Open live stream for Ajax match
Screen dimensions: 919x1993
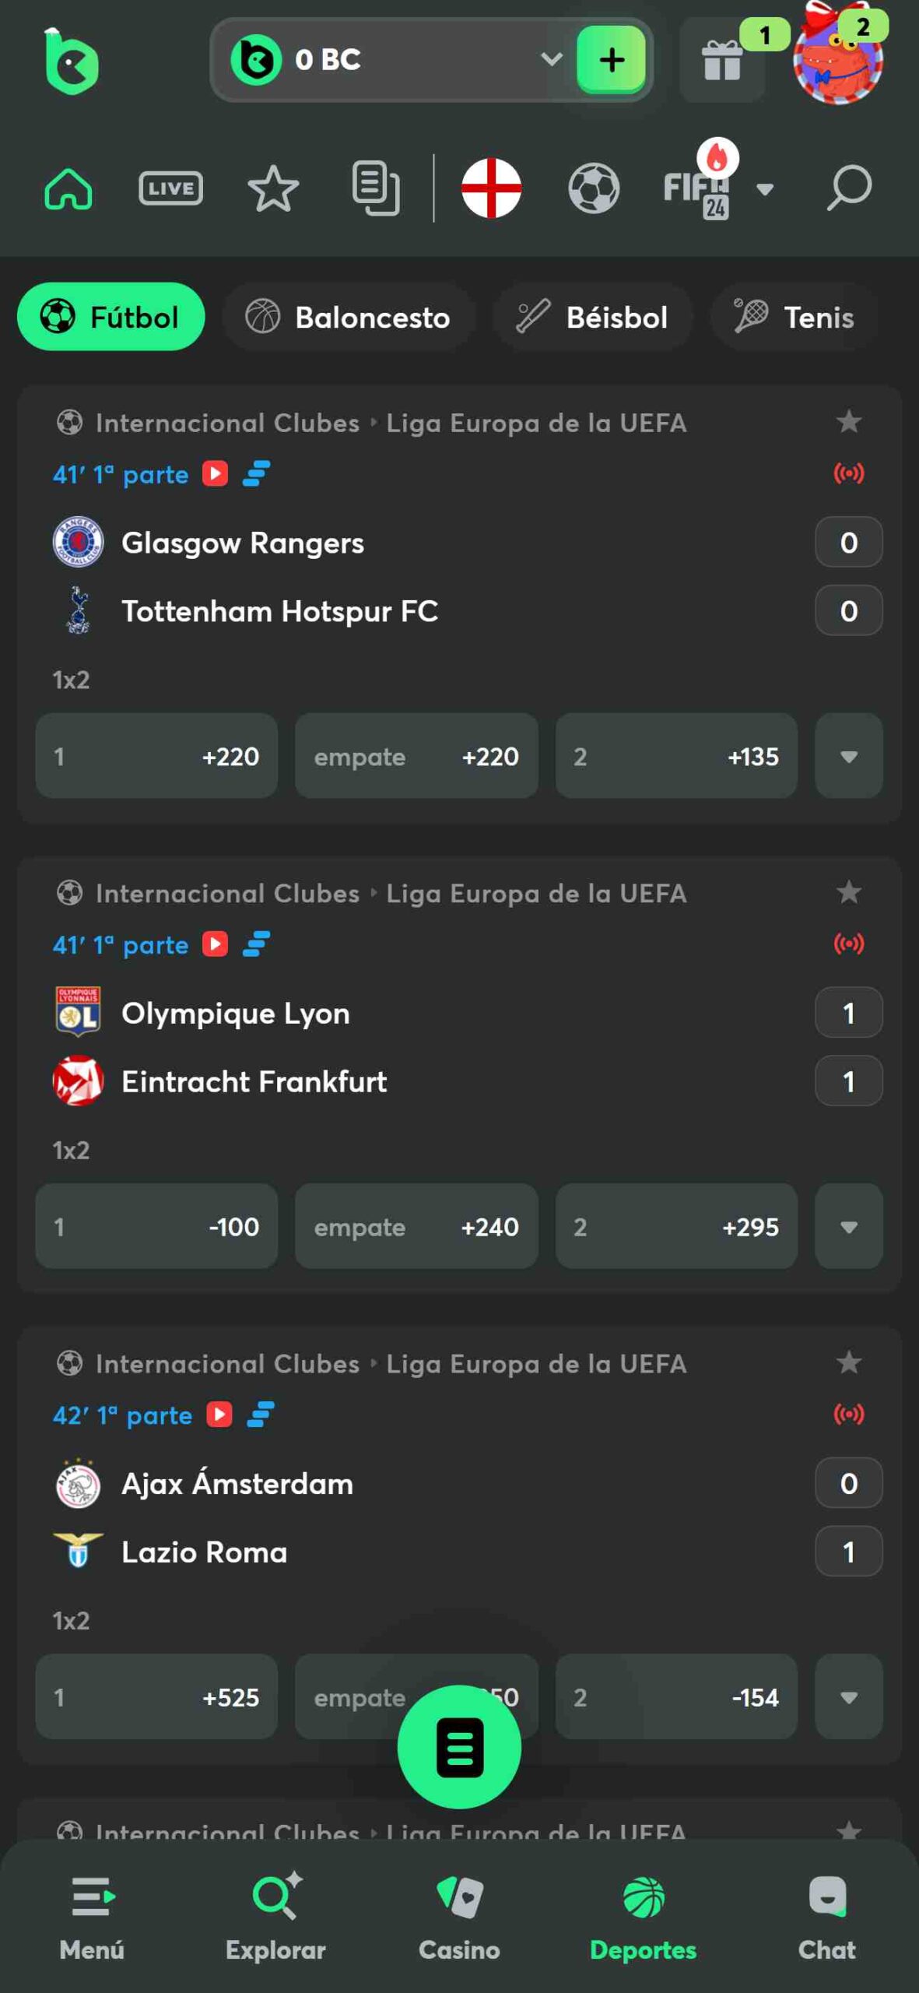[x=219, y=1414]
